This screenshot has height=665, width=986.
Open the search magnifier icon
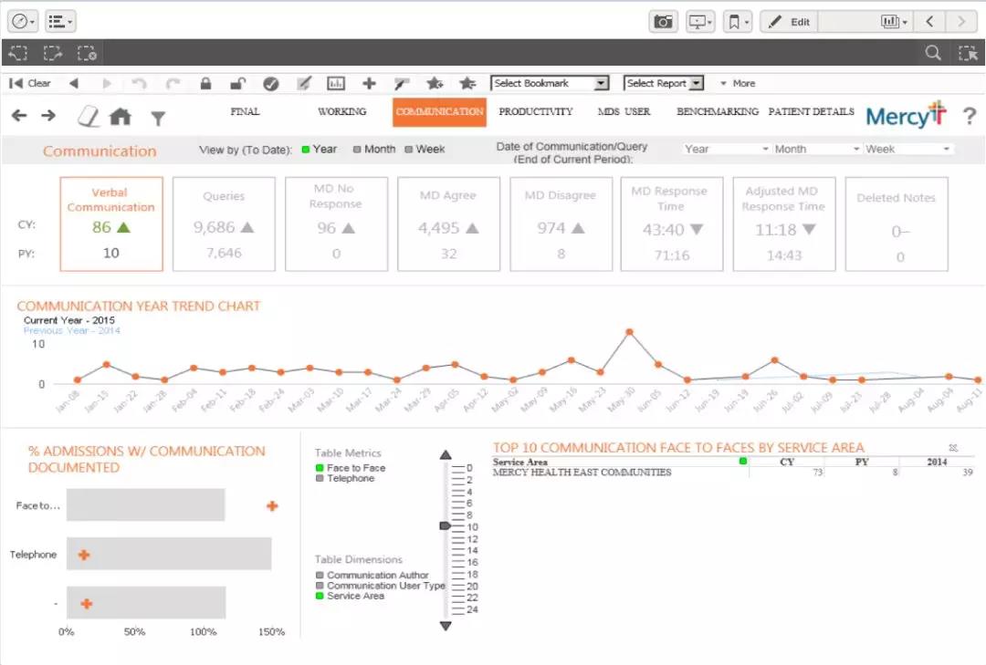[x=932, y=53]
